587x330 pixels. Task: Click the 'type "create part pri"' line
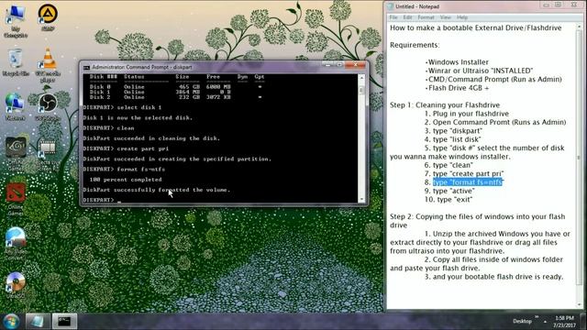(464, 173)
